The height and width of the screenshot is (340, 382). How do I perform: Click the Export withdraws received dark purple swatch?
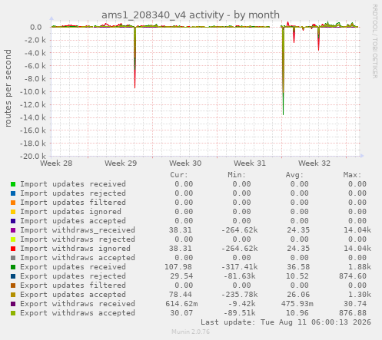tap(13, 304)
